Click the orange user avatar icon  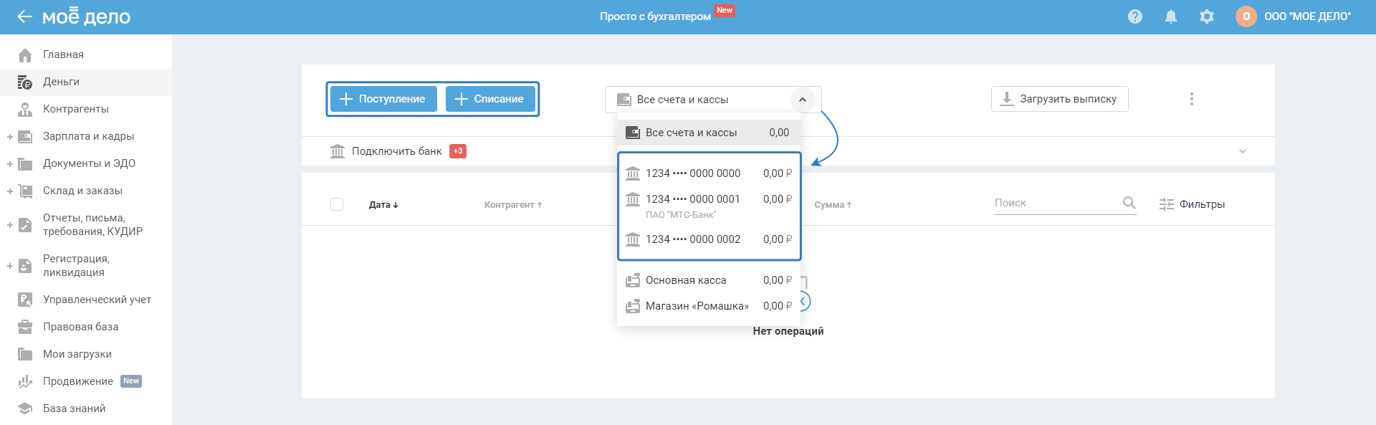1246,16
